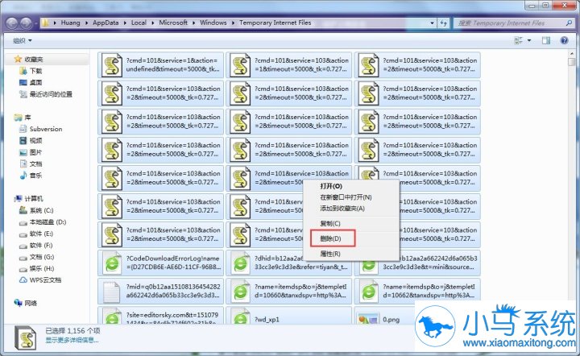Click the Back navigation arrow button

(11, 23)
